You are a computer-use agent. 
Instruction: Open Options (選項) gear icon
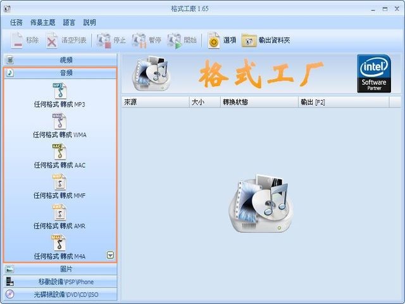pyautogui.click(x=214, y=41)
